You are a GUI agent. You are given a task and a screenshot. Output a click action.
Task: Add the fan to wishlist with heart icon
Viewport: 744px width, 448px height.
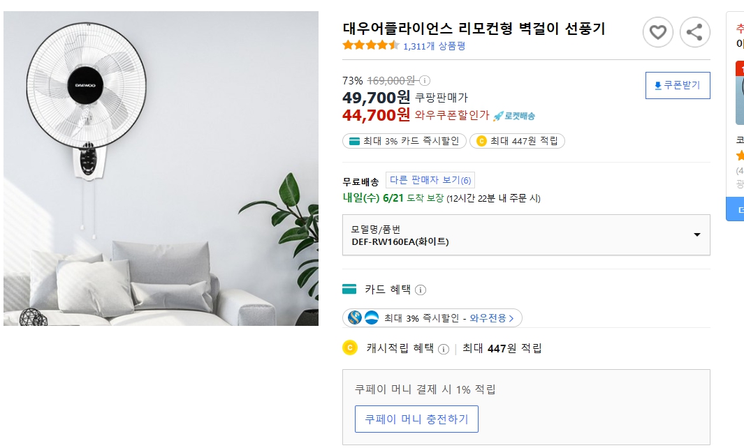pos(657,32)
